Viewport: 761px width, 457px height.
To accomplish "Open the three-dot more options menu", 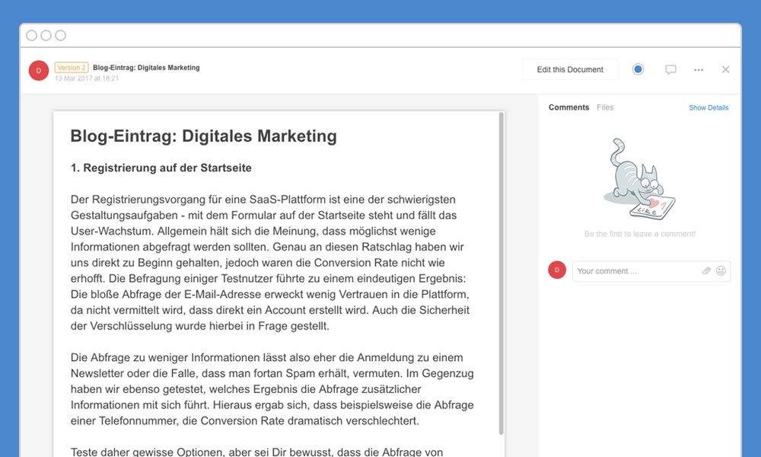I will (x=699, y=70).
